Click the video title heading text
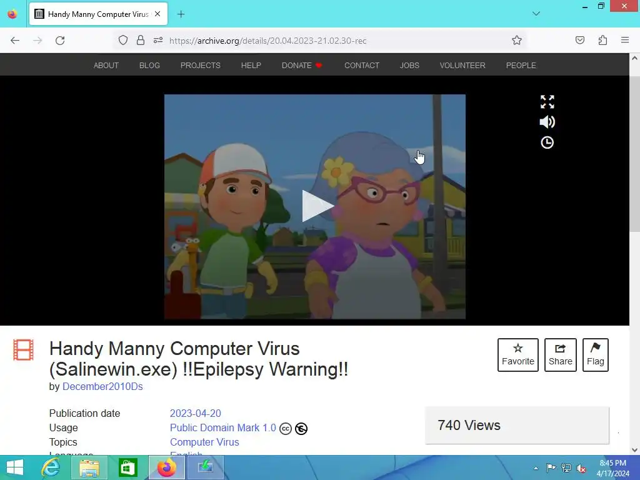 (x=199, y=359)
